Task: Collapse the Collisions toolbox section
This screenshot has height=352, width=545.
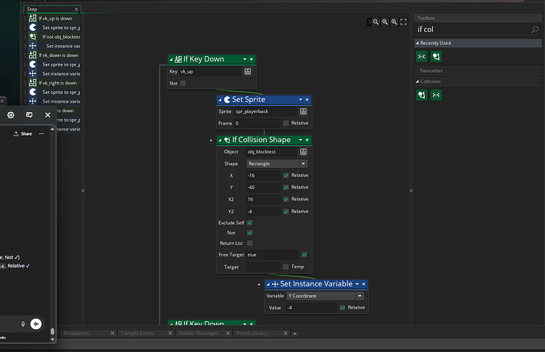Action: [418, 81]
